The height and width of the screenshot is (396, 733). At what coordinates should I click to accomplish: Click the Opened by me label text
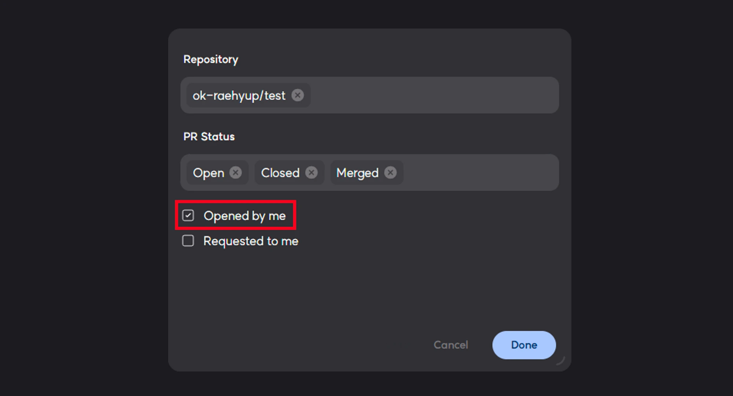point(244,216)
